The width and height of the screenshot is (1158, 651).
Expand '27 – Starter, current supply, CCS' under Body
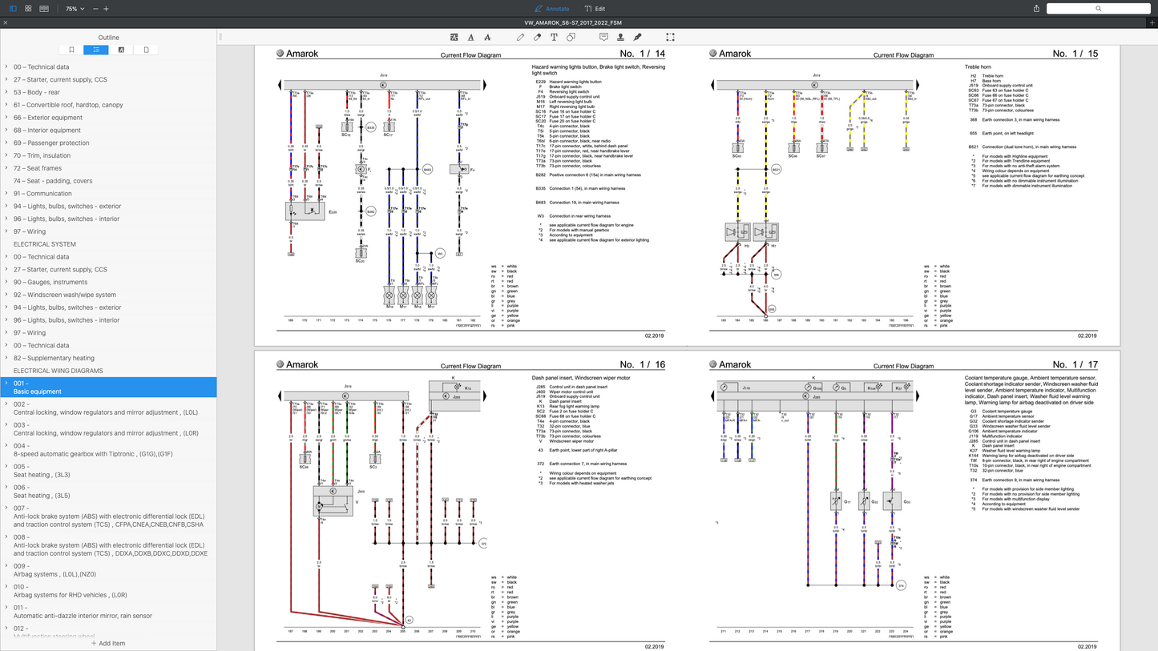[x=6, y=80]
